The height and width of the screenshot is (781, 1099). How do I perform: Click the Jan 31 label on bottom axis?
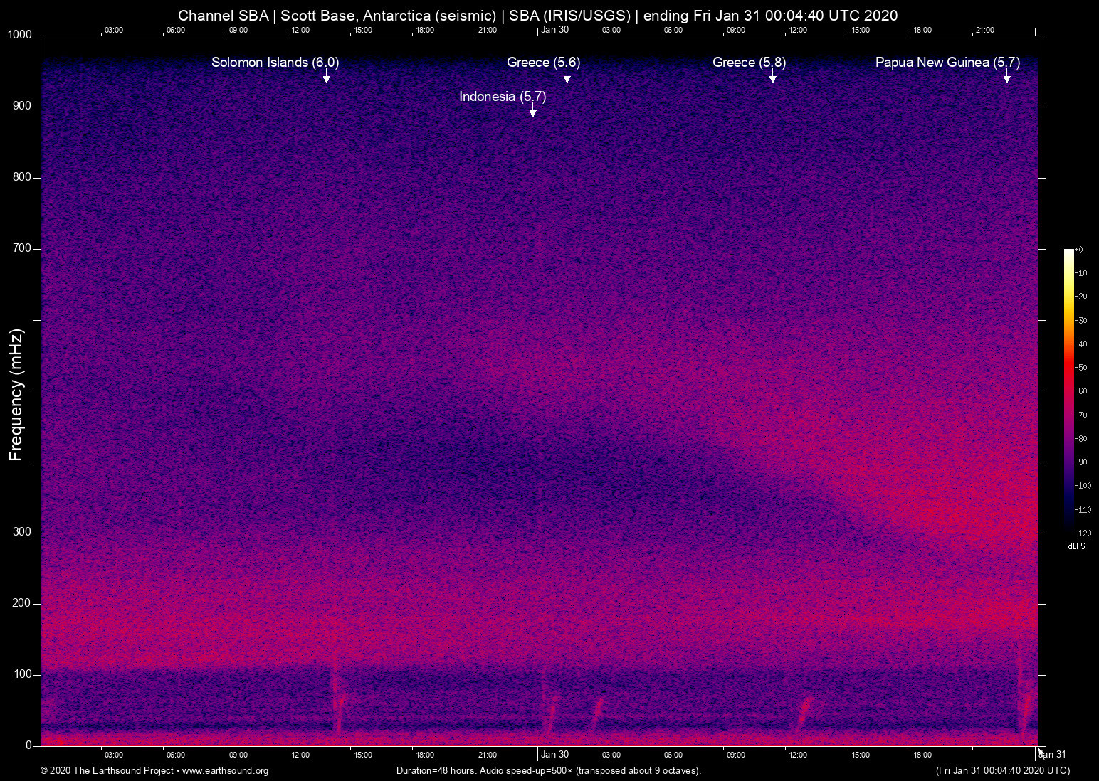(1052, 754)
